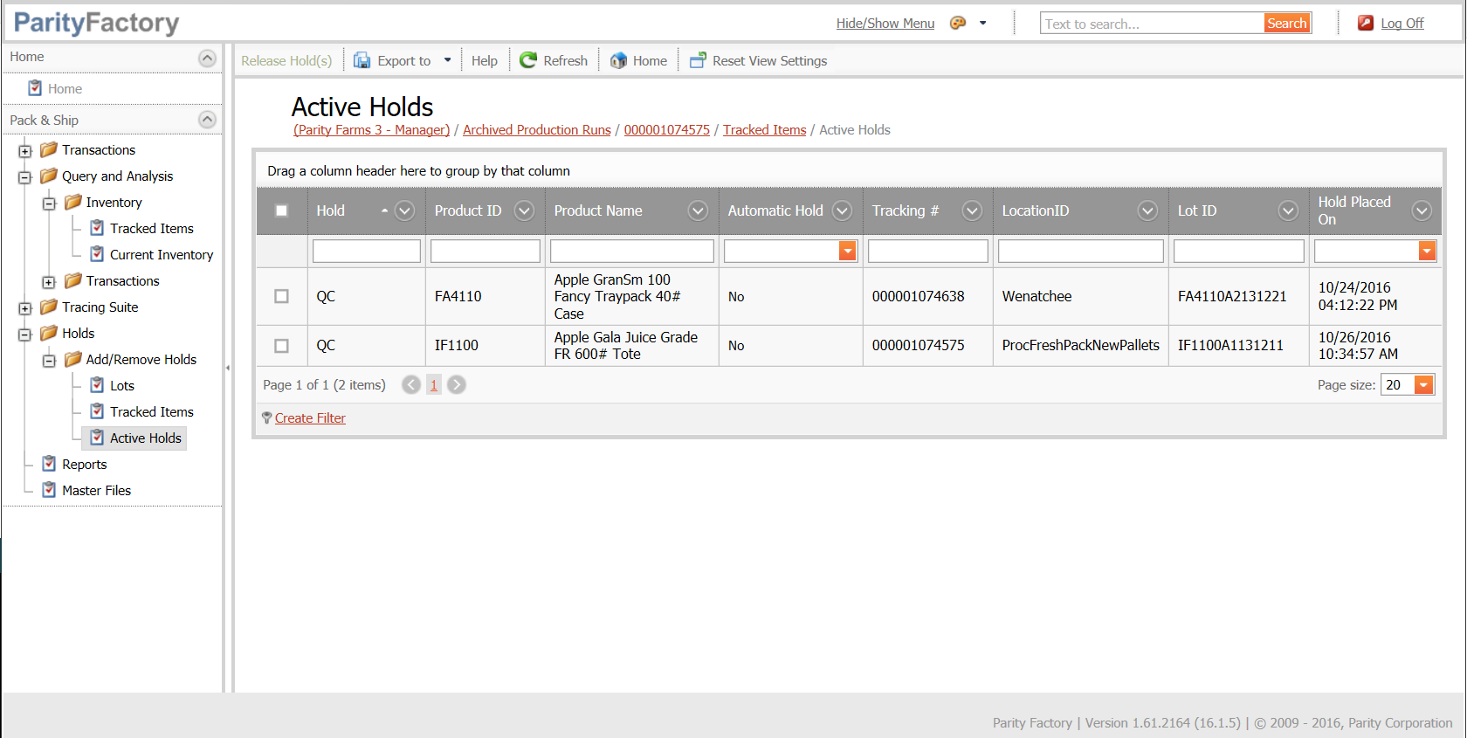The height and width of the screenshot is (738, 1467).
Task: Open the theme palette icon
Action: tap(958, 24)
